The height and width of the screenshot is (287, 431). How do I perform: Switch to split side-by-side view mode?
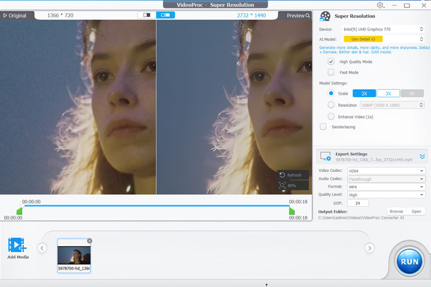click(165, 15)
